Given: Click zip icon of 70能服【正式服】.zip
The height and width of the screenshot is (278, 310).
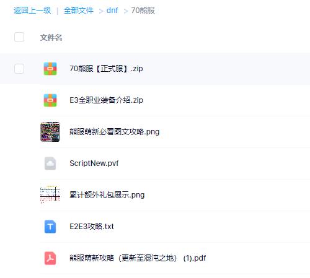Looking at the screenshot, I should coord(50,69).
